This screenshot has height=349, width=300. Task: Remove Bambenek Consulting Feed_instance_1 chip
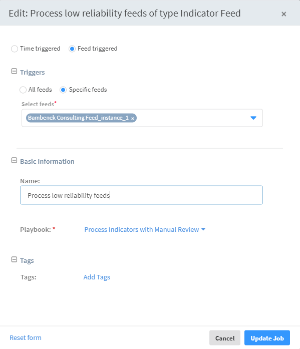(133, 118)
